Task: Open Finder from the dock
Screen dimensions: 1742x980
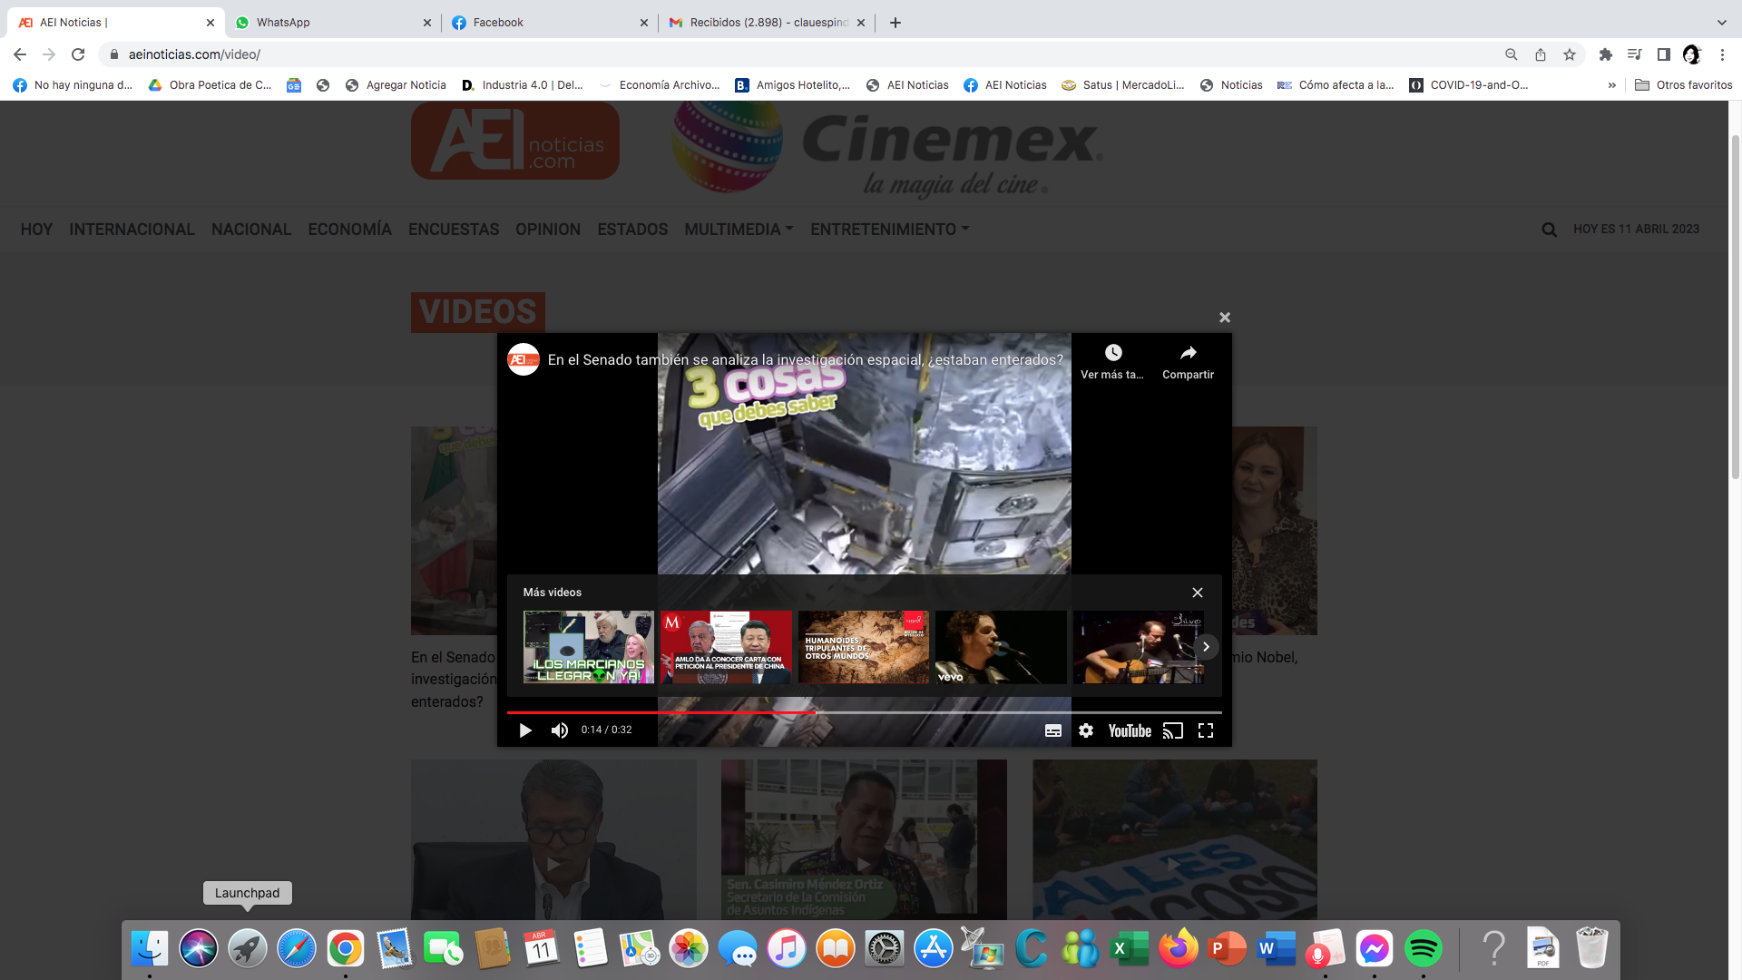Action: tap(150, 949)
